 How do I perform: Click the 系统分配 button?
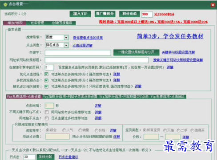(45, 157)
